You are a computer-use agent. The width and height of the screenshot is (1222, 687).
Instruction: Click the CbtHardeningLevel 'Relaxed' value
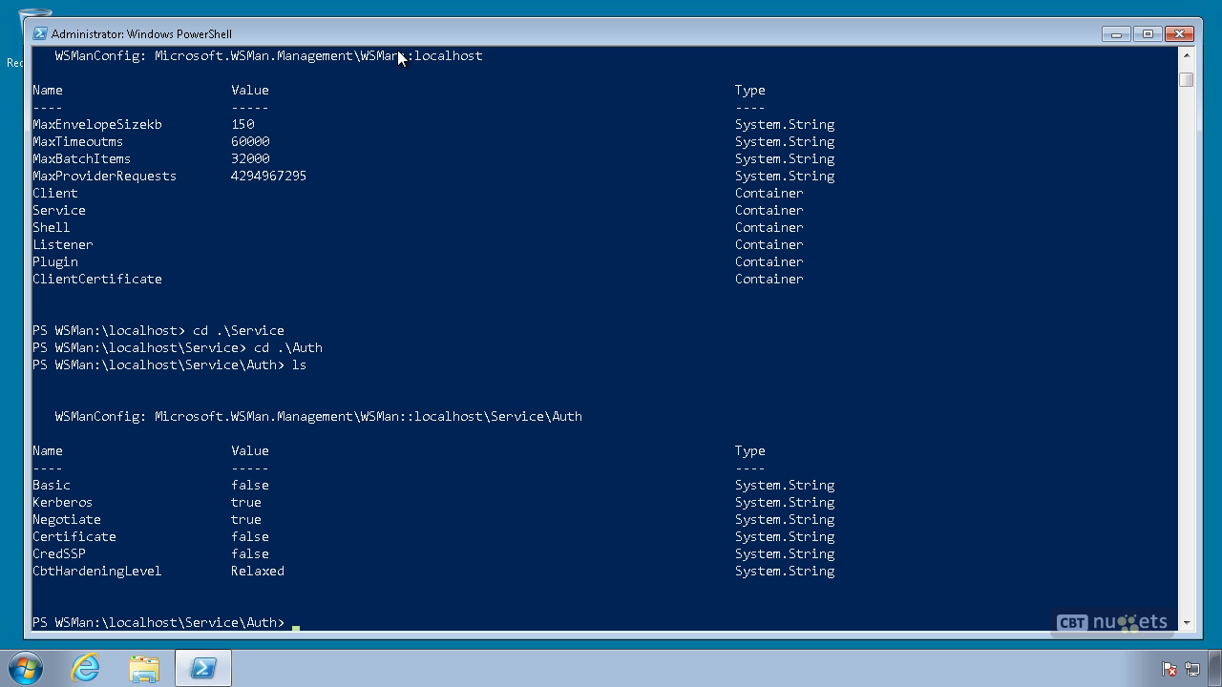257,571
